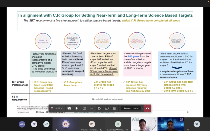Click the share content icon

pos(84,108)
